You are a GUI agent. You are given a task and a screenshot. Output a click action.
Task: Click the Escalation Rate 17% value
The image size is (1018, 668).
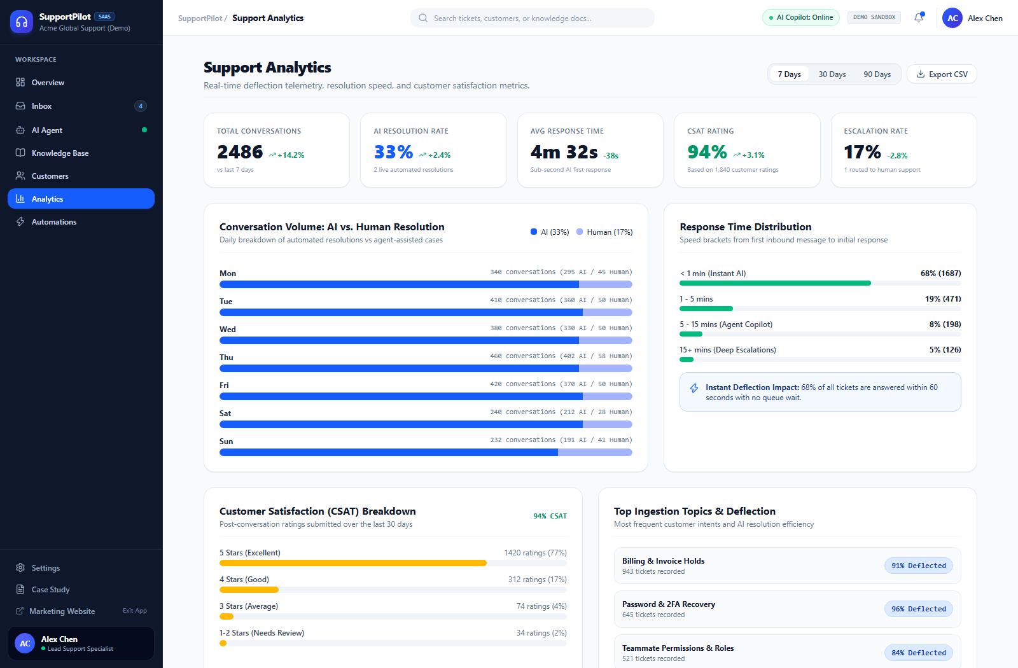click(863, 152)
